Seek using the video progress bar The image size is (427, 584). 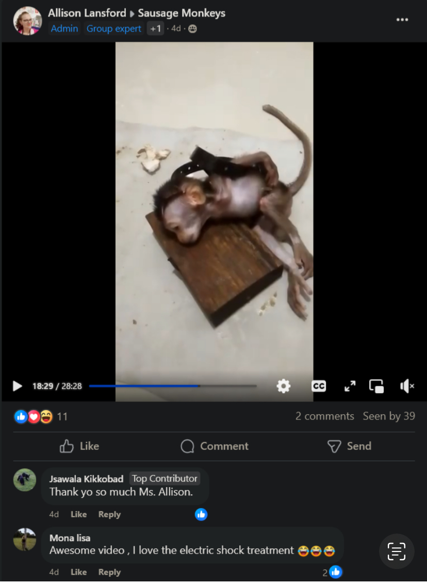[x=173, y=386]
